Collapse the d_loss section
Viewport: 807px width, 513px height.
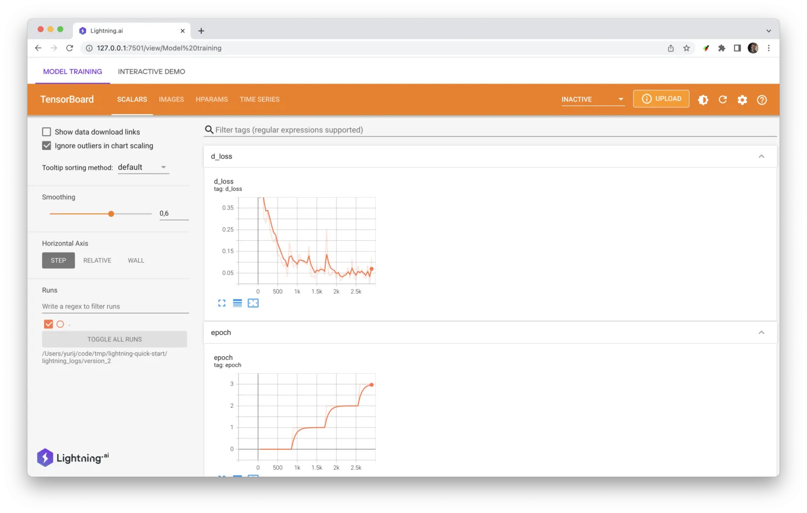point(761,157)
